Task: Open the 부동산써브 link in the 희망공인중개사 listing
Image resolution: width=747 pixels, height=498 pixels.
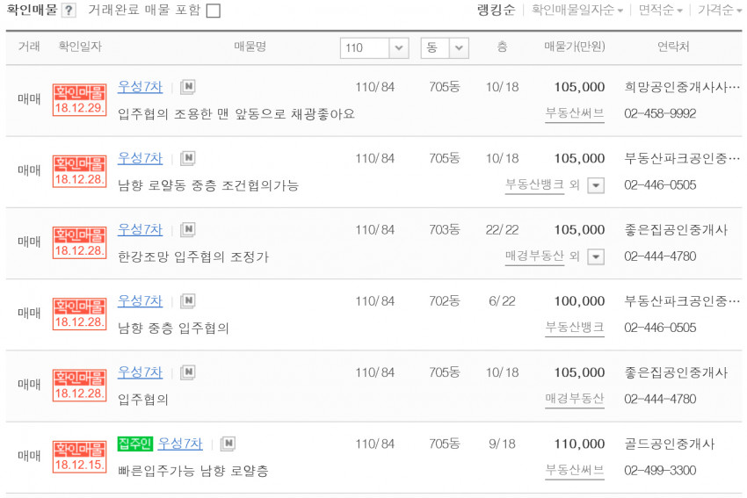Action: 574,113
